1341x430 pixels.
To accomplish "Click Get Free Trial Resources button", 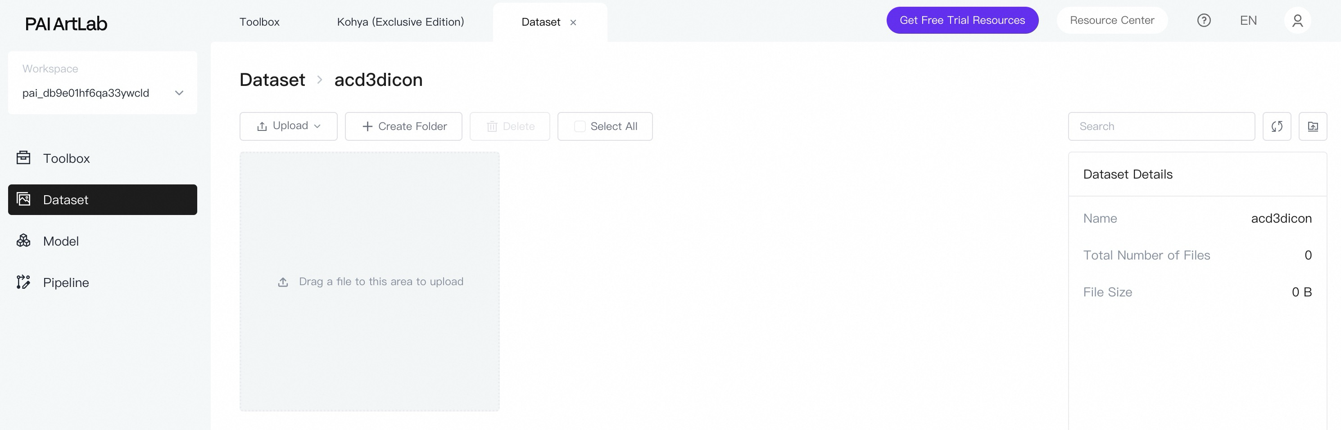I will pyautogui.click(x=962, y=20).
